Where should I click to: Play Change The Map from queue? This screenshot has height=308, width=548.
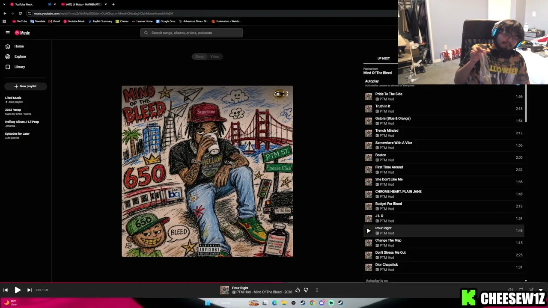coord(444,243)
